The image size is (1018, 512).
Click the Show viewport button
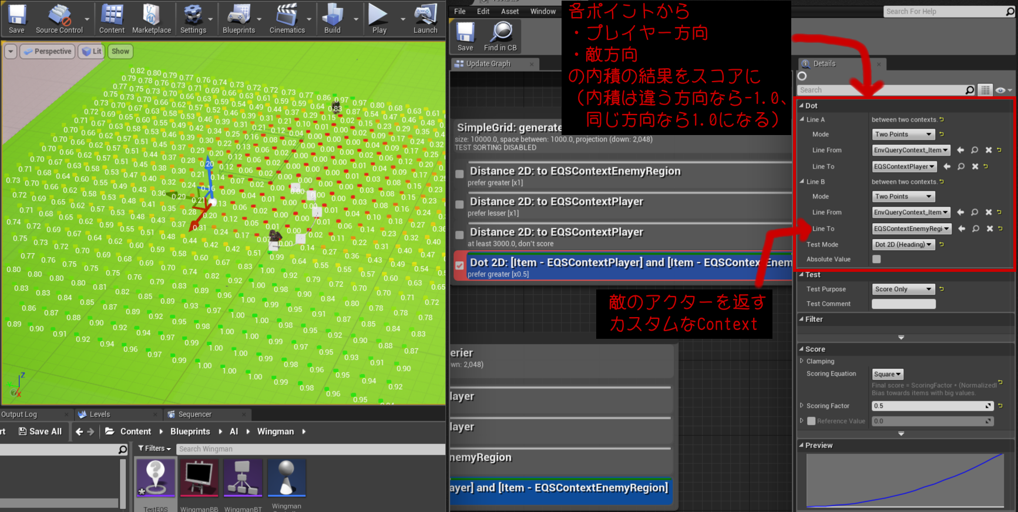[120, 52]
